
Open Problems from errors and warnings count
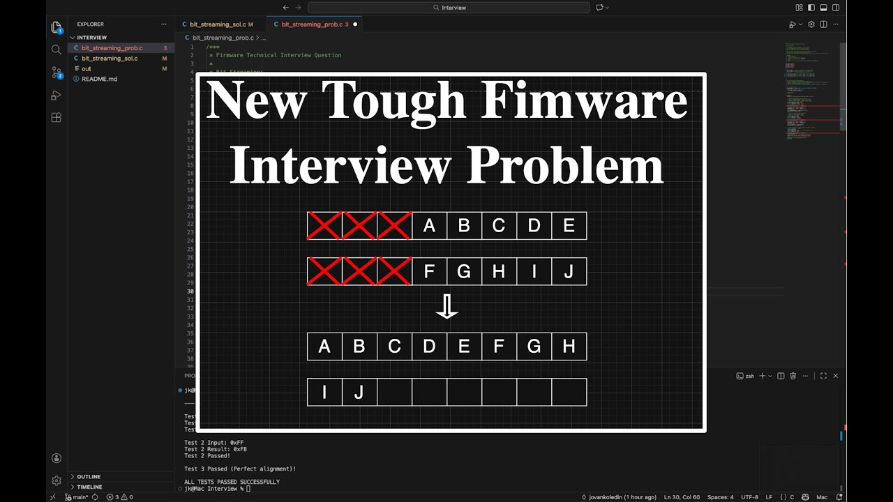[x=119, y=497]
